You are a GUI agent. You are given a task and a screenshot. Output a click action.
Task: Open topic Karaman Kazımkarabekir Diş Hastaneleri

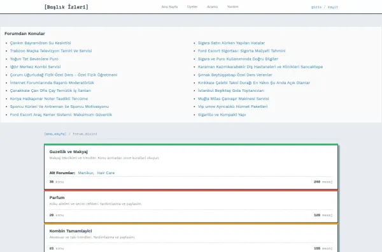(x=260, y=66)
